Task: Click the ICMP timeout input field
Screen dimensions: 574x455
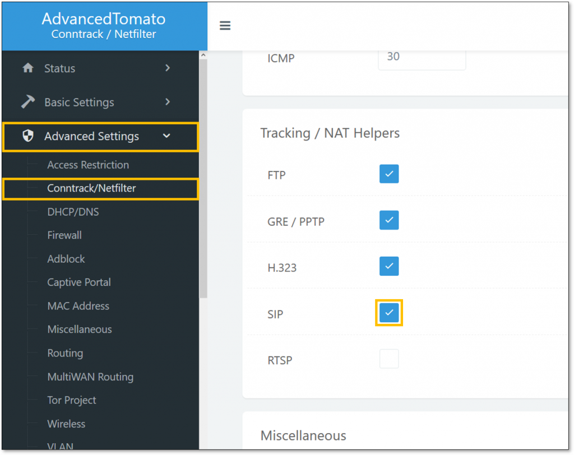Action: click(x=422, y=59)
